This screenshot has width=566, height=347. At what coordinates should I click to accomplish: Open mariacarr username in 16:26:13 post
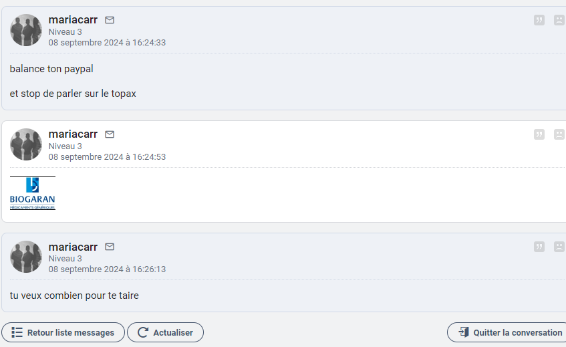coord(73,247)
